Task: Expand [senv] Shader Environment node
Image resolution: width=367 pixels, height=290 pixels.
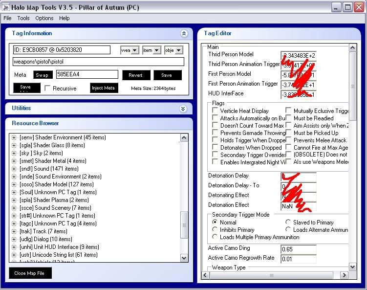Action: (14, 138)
